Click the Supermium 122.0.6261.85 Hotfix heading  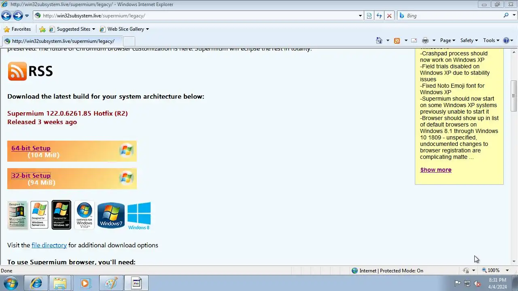pos(68,114)
